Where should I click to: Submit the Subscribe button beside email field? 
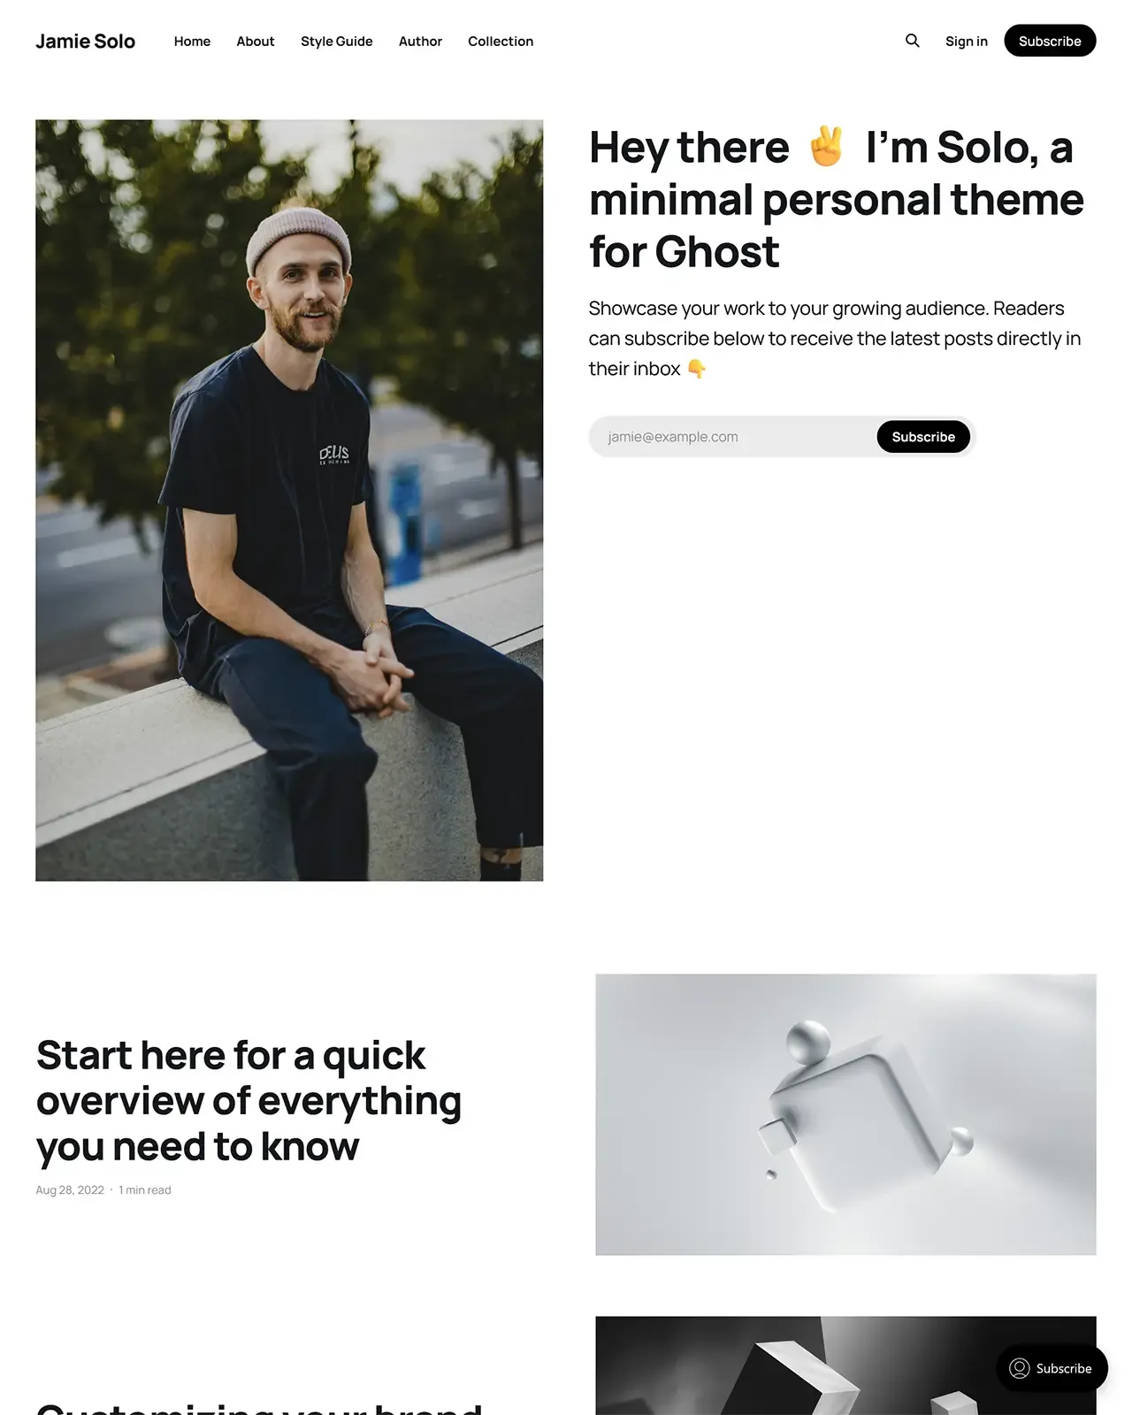(x=923, y=437)
